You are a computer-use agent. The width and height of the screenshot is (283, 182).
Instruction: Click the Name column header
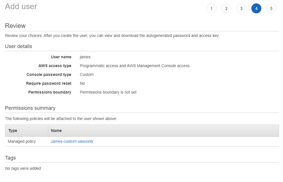56,131
